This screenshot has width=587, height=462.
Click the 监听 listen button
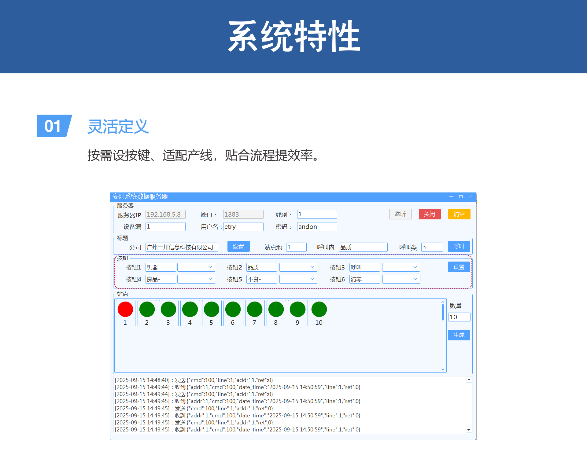400,214
